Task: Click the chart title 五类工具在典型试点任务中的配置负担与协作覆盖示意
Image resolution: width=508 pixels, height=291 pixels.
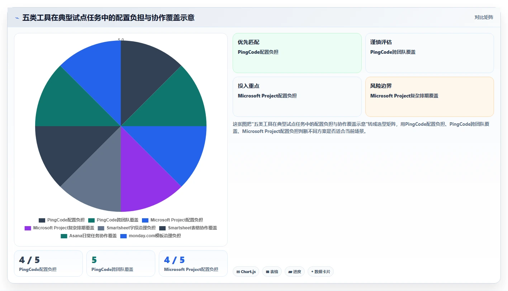Action: [x=108, y=18]
